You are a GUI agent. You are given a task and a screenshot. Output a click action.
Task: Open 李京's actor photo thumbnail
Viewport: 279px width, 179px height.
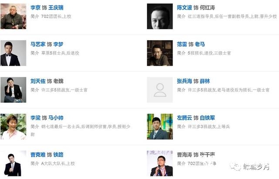coord(13,16)
